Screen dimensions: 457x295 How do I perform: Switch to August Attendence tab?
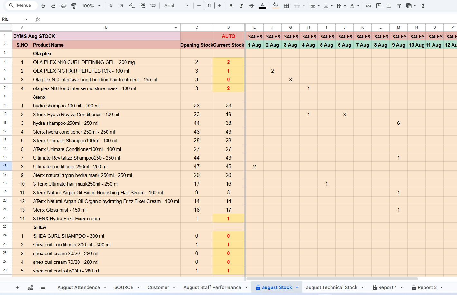point(79,287)
